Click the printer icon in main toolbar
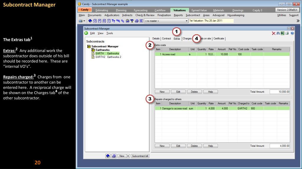Screen dimensions: 302x169 coord(137,21)
